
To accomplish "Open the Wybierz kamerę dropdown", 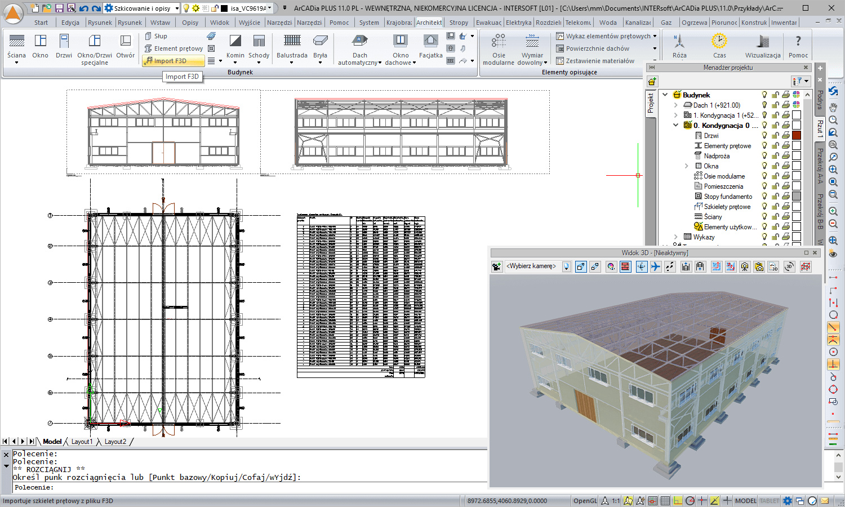I will pyautogui.click(x=567, y=266).
